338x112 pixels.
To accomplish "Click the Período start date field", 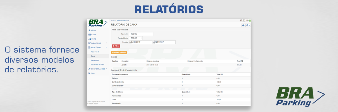I will (141, 42).
